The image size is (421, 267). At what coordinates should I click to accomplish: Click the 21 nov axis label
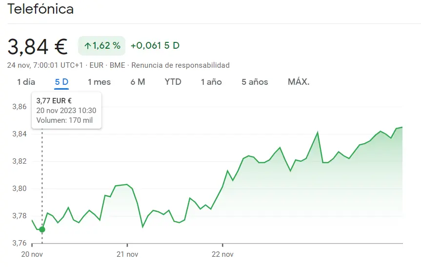point(127,254)
